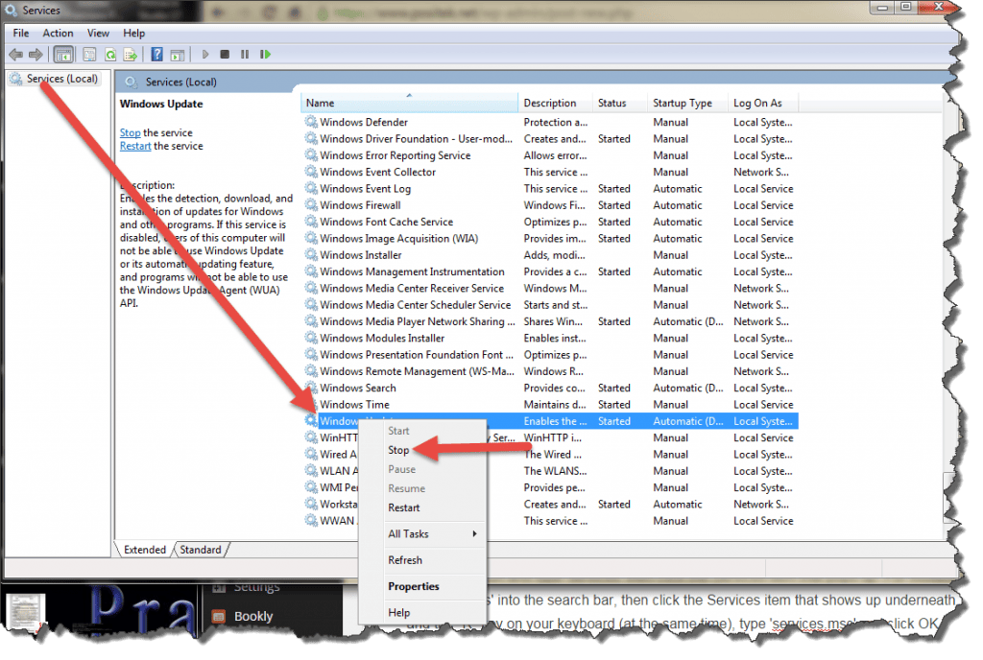Click the Restart the service link
Screen dimensions: 983x660
135,146
